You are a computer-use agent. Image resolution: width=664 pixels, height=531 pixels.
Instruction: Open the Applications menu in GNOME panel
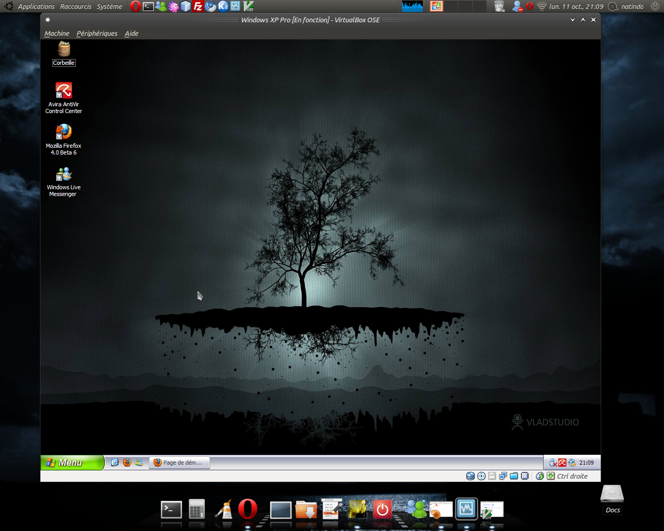[x=36, y=6]
